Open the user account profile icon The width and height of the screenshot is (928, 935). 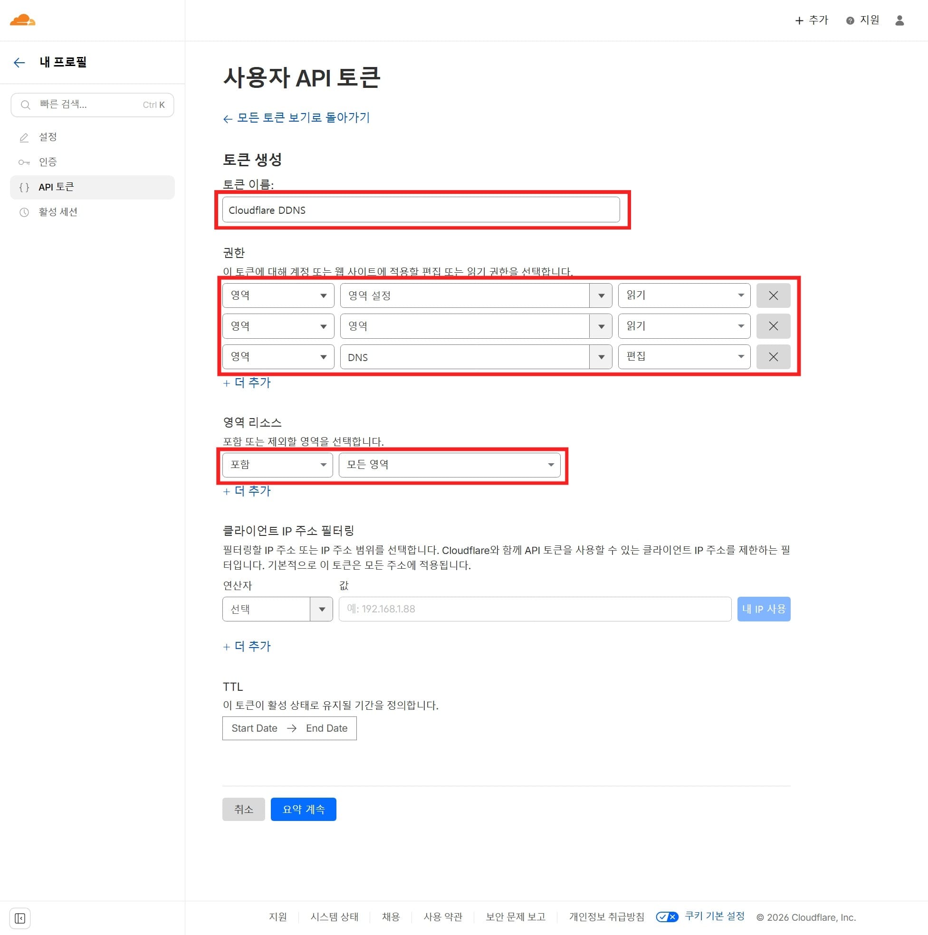pos(899,20)
